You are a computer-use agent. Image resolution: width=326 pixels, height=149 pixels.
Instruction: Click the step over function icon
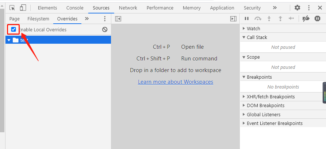[258, 19]
